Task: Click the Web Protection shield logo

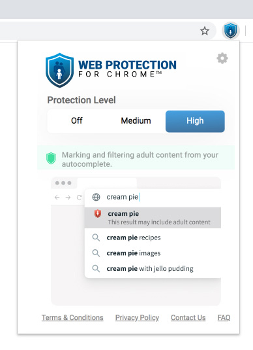Action: tap(59, 70)
